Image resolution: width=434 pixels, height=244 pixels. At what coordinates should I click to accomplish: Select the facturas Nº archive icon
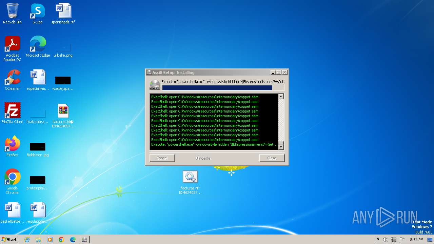pos(63,116)
